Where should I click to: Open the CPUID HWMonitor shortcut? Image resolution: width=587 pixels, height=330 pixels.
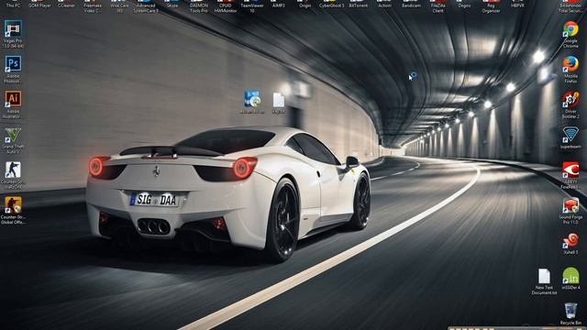226,6
